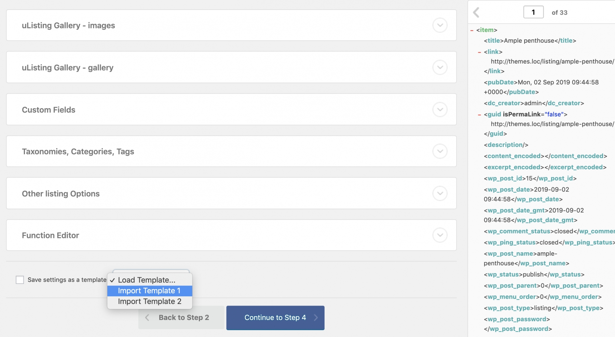Image resolution: width=615 pixels, height=337 pixels.
Task: Expand the uListing Gallery - gallery chevron
Action: [440, 67]
